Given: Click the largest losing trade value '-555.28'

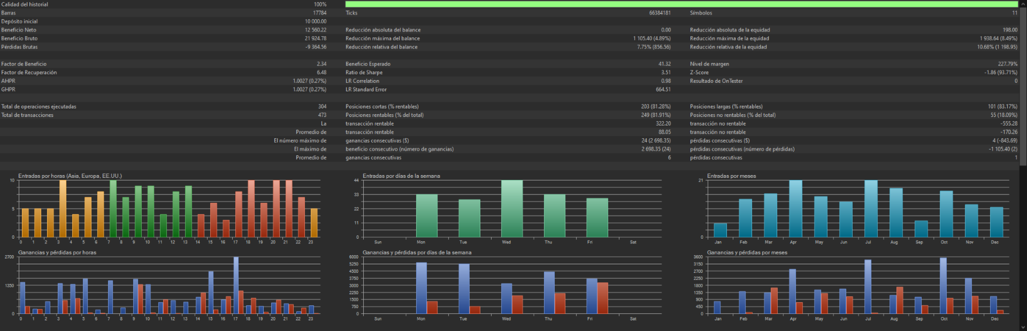Looking at the screenshot, I should pos(1009,124).
